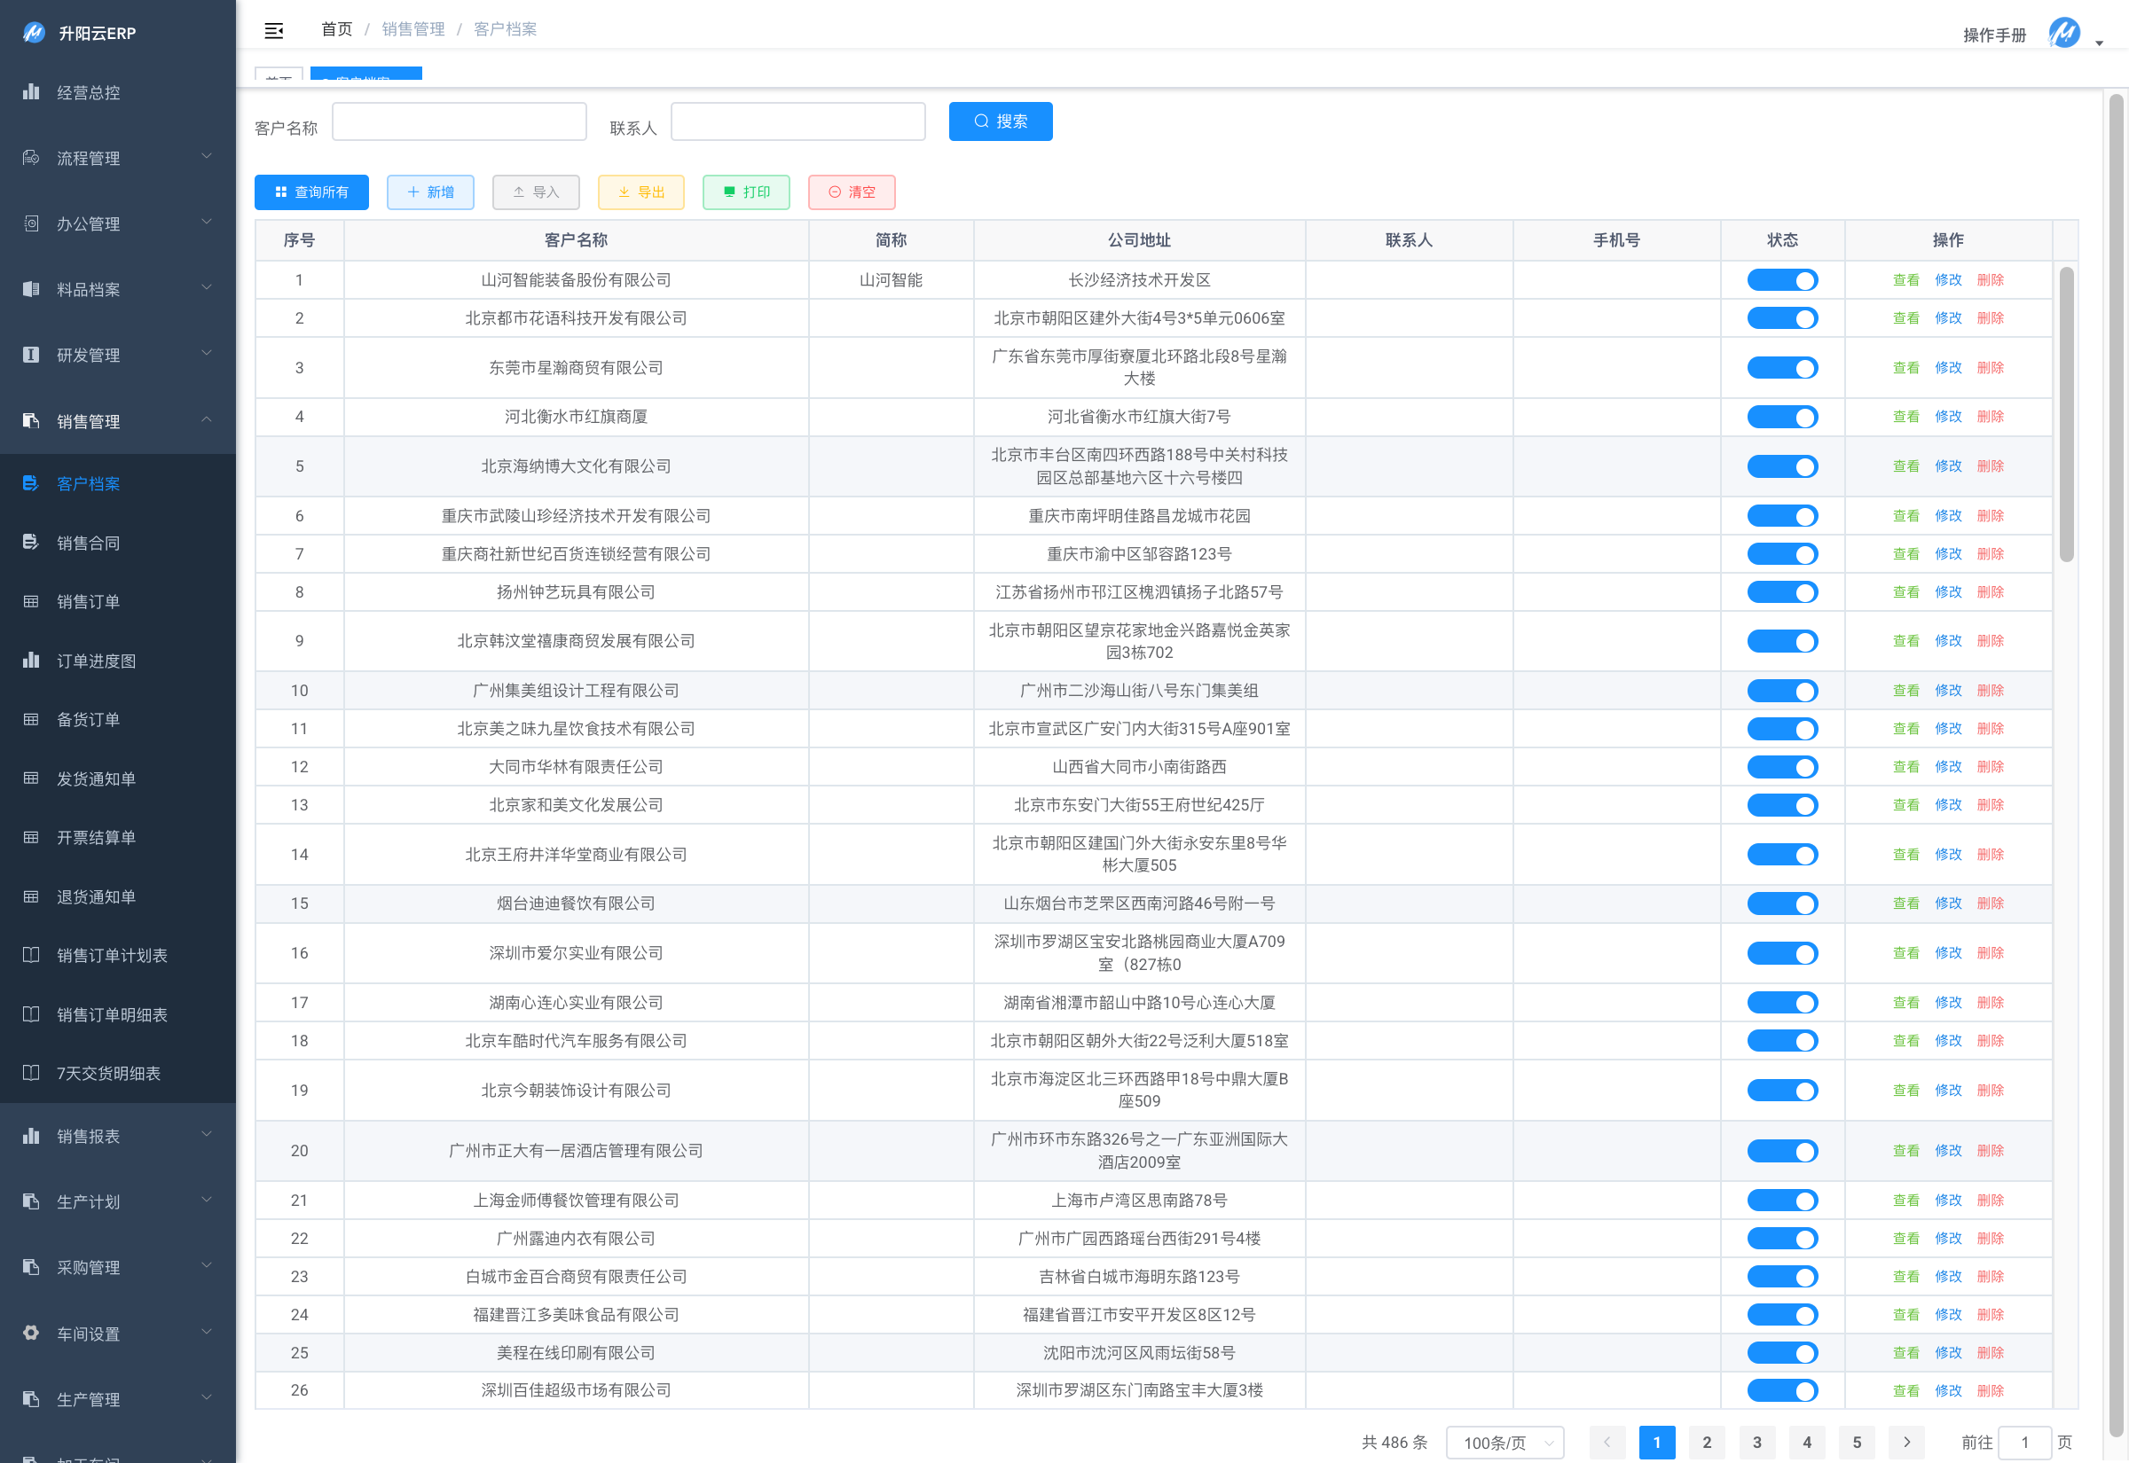The image size is (2129, 1463).
Task: Disable status switch for row 10
Action: pos(1781,692)
